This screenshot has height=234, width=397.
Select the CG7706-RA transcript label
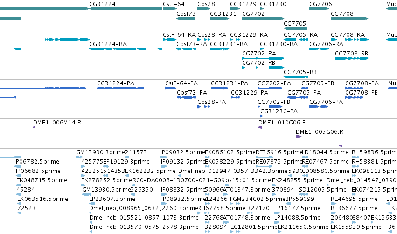click(x=327, y=44)
